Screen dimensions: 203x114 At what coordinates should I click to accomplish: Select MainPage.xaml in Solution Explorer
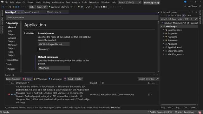click(x=175, y=51)
